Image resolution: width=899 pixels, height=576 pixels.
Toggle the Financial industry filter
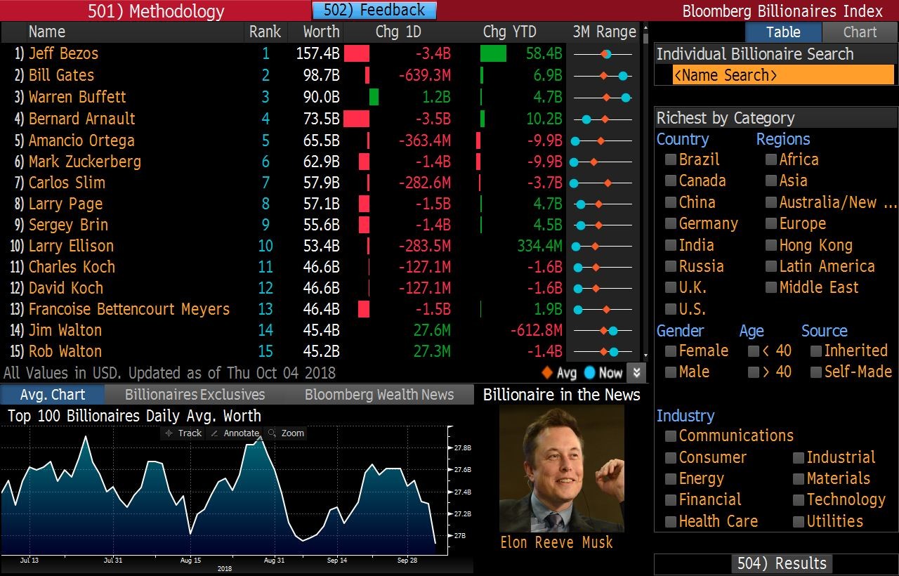(671, 501)
